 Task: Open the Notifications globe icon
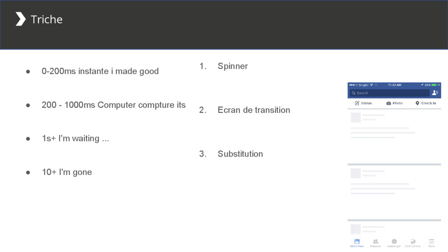[413, 241]
